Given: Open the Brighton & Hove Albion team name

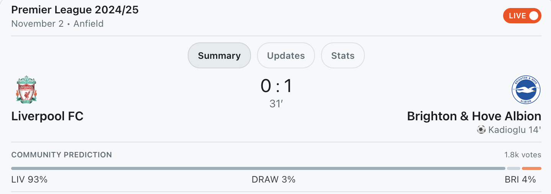Looking at the screenshot, I should [x=474, y=116].
